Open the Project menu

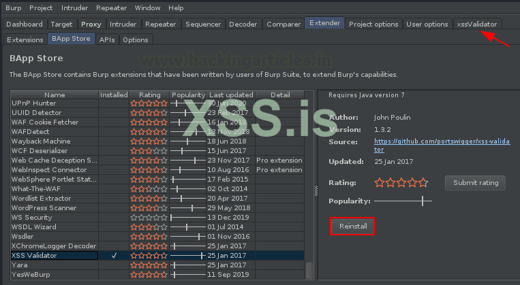coord(41,7)
